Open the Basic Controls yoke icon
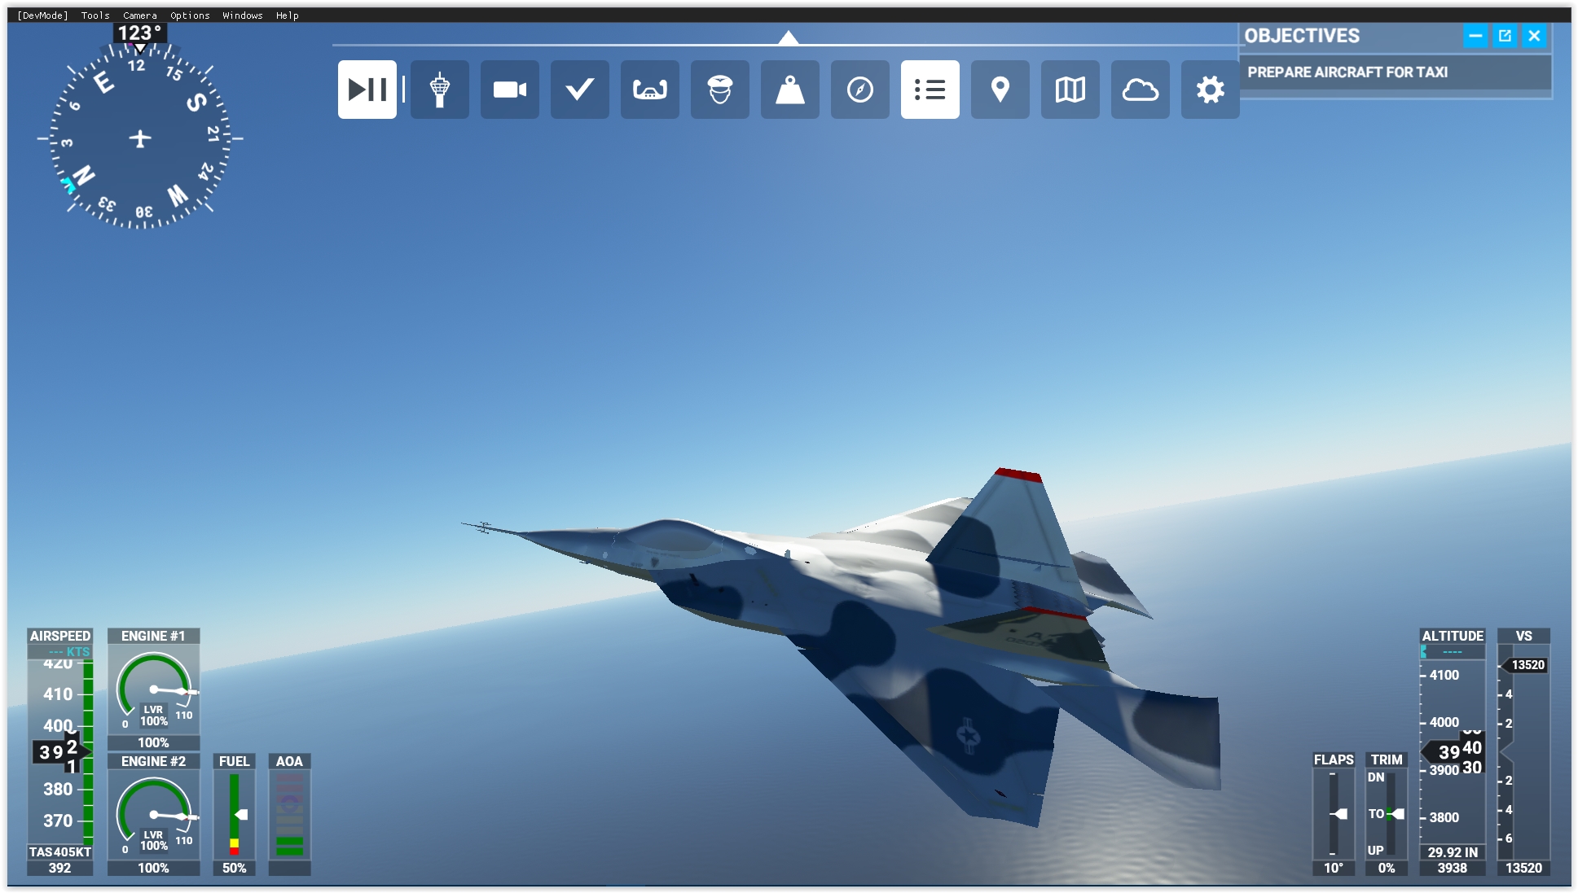Viewport: 1578px width, 893px height. [649, 90]
